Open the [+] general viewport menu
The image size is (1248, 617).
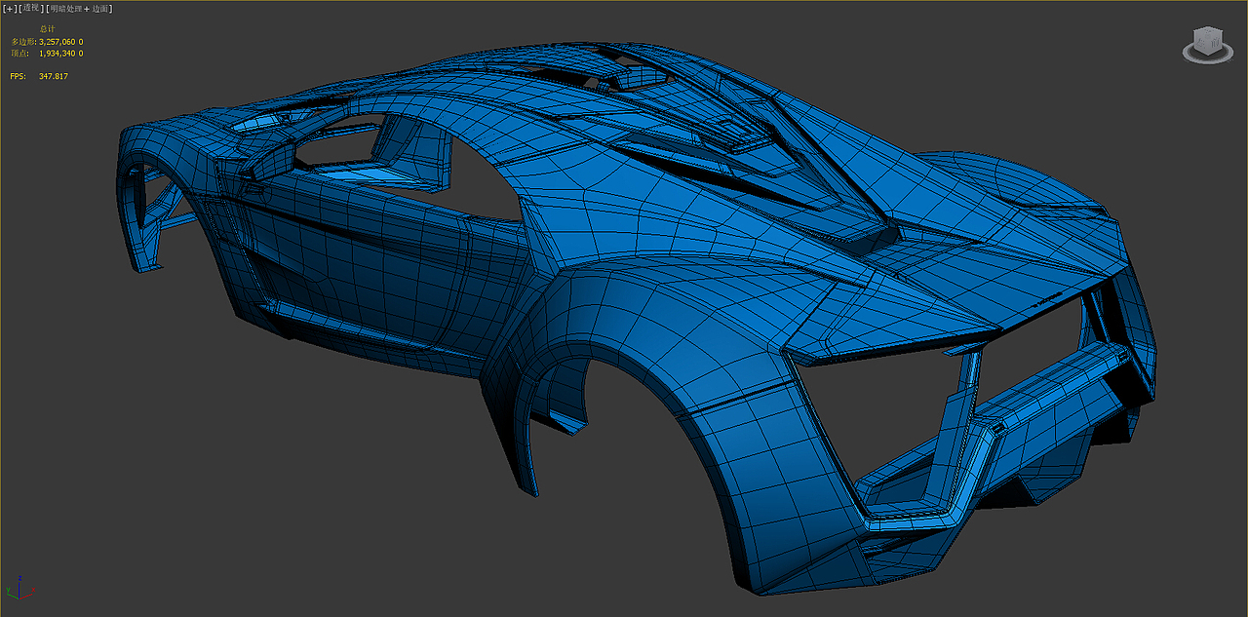(x=10, y=9)
